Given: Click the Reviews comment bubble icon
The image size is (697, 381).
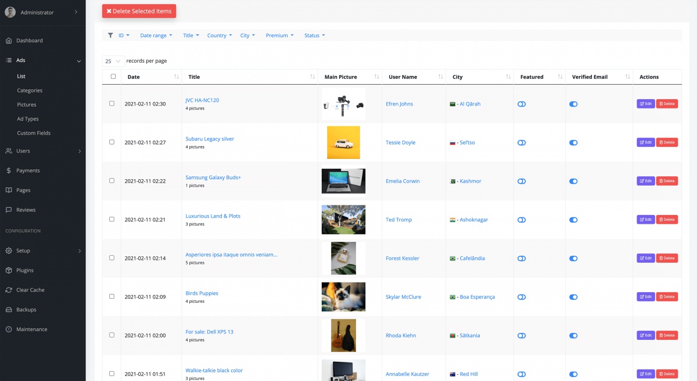Looking at the screenshot, I should pos(9,210).
